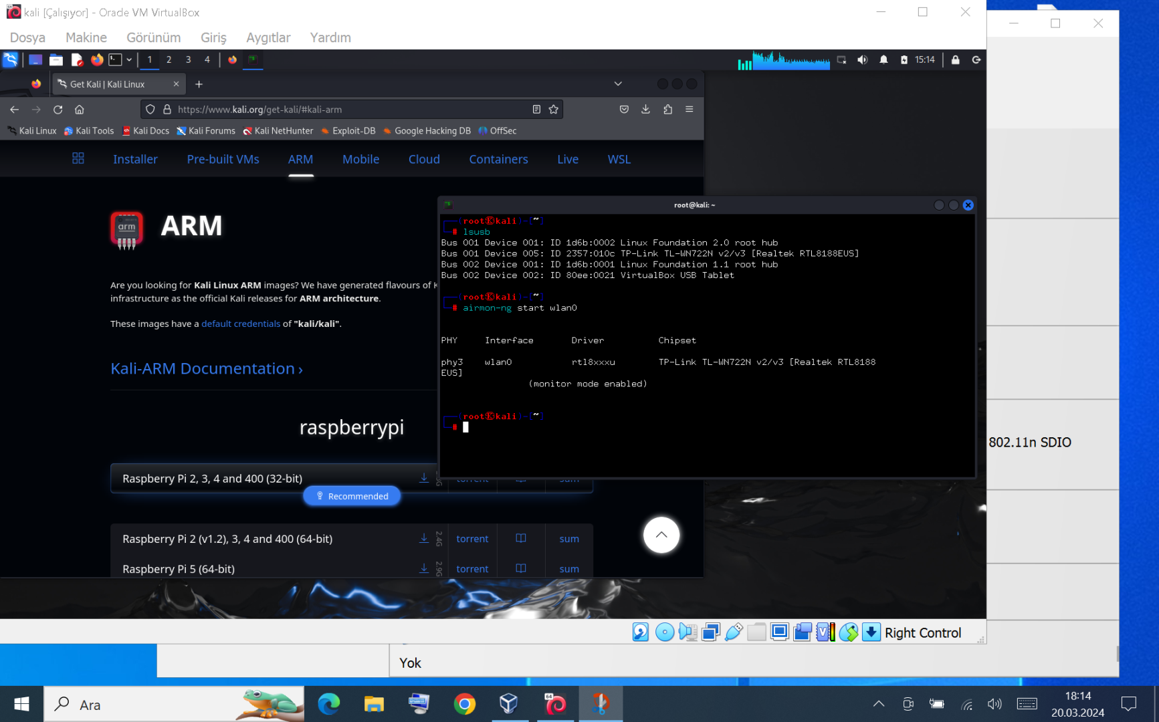The width and height of the screenshot is (1159, 722).
Task: Click VirtualBox keyboard capture arrow icon
Action: tap(871, 632)
